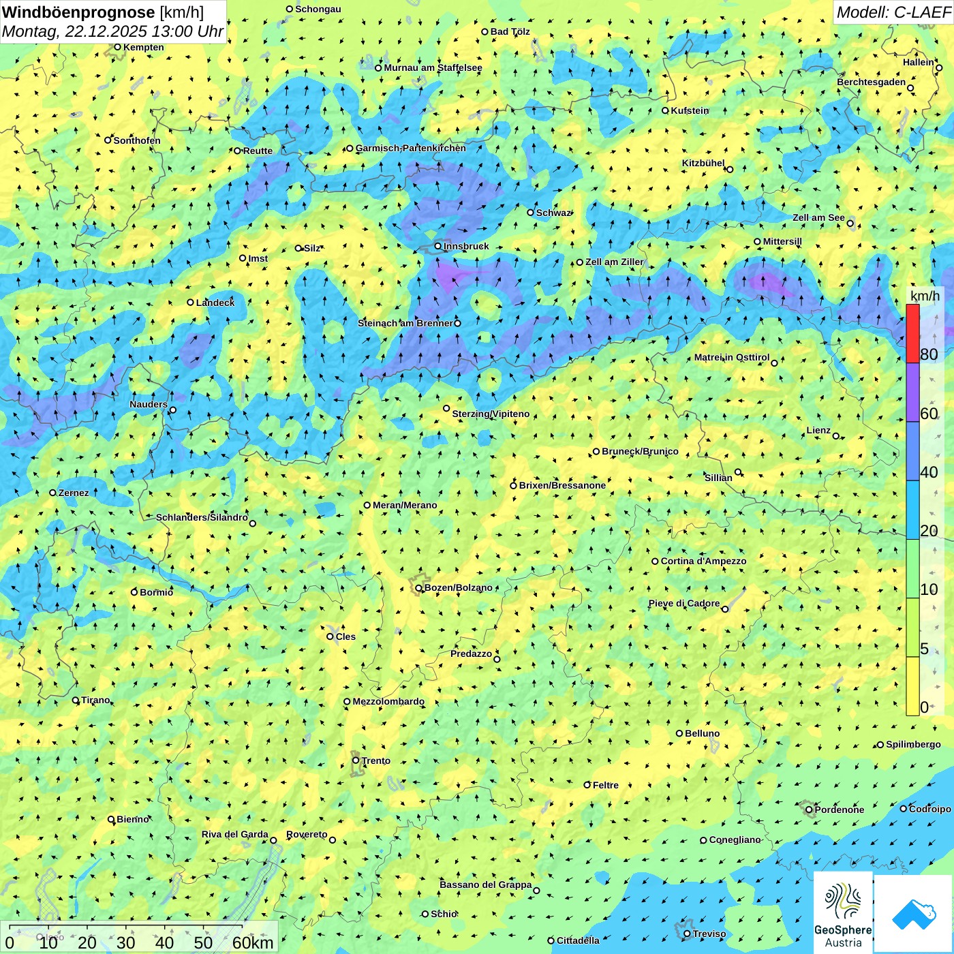Click the Cittadella label

[x=578, y=940]
